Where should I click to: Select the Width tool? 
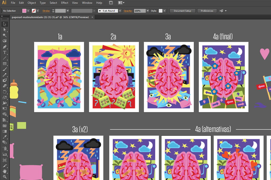pos(5,103)
